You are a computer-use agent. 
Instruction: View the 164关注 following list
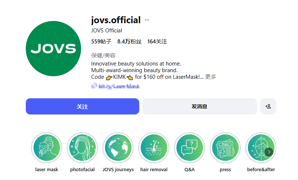coord(157,41)
